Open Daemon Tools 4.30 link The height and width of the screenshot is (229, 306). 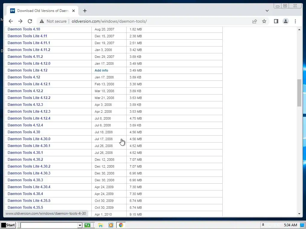pos(24,132)
